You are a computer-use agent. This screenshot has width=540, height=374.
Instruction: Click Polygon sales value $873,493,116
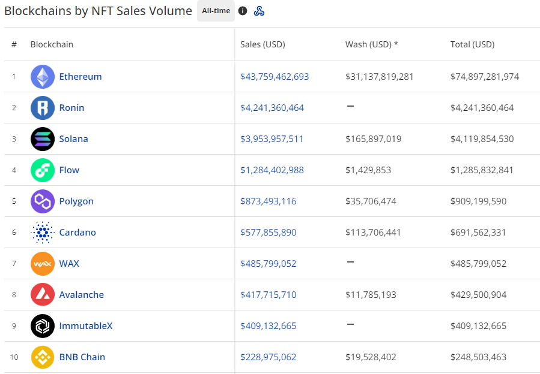click(268, 201)
